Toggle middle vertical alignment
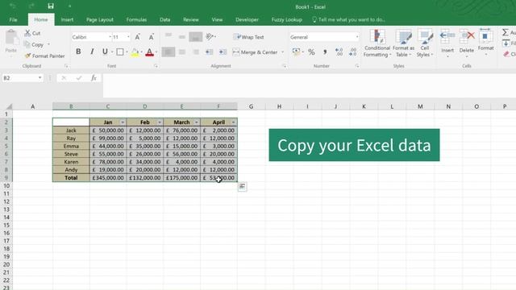Image resolution: width=516 pixels, height=290 pixels. point(182,37)
